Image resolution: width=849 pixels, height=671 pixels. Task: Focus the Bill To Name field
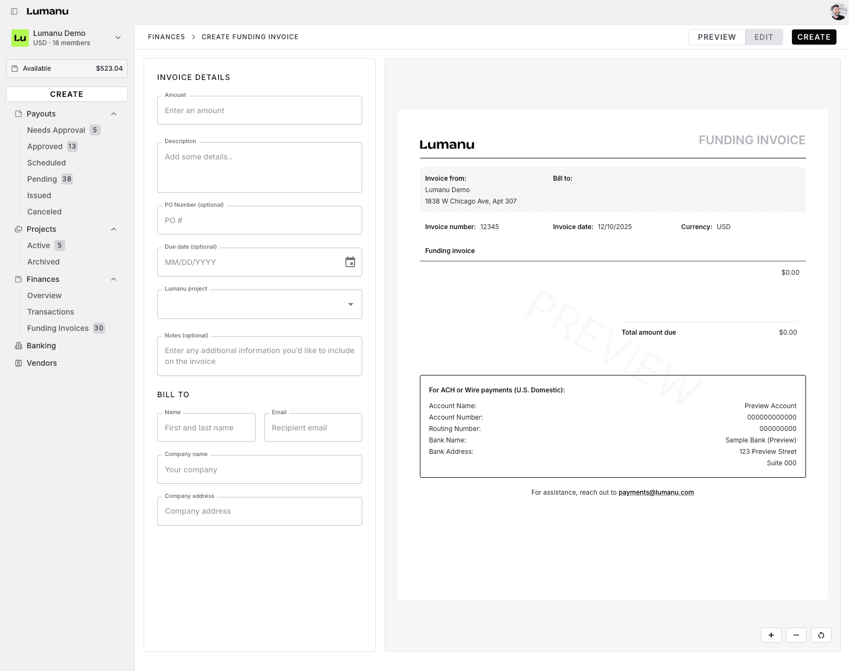(206, 428)
